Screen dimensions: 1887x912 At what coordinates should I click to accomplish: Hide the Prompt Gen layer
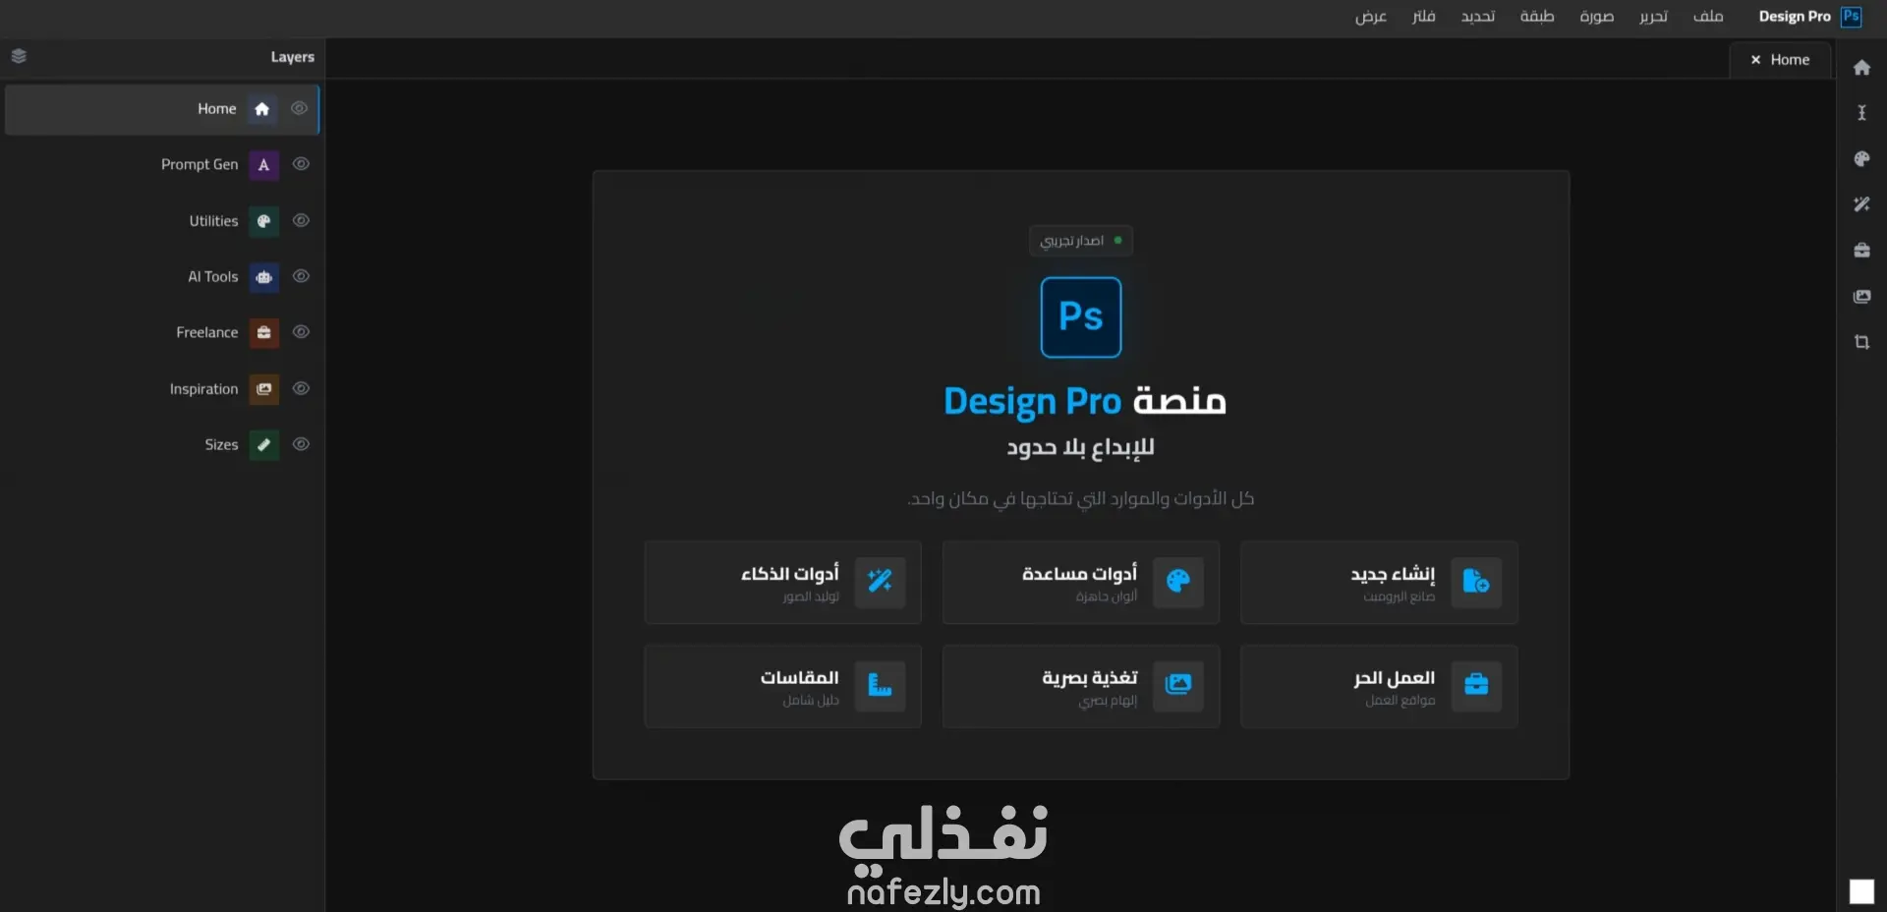[x=302, y=164]
